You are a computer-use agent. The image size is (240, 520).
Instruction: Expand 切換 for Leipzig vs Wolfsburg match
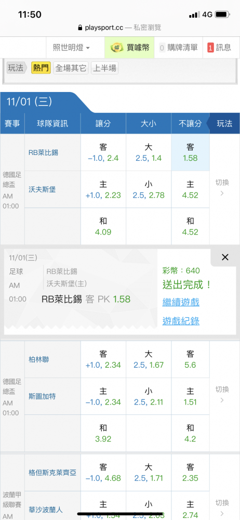click(222, 188)
